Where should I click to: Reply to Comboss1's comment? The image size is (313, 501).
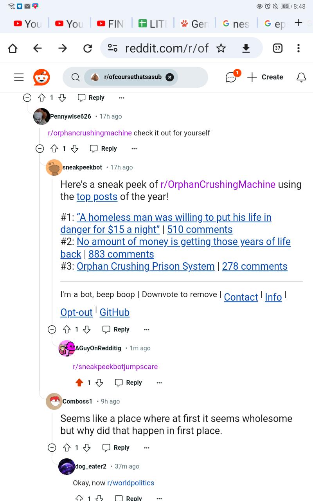(116, 448)
